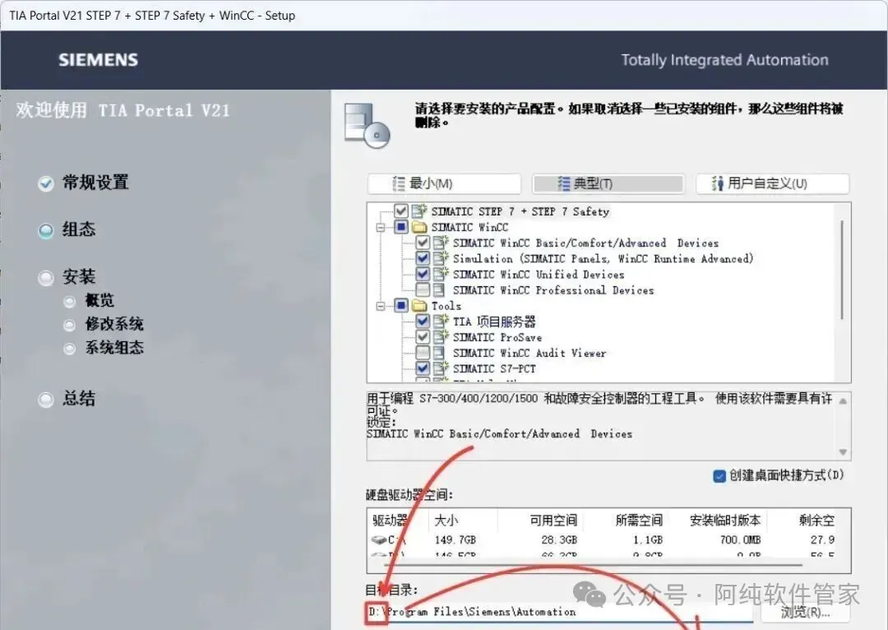This screenshot has height=630, width=888.
Task: Toggle the SIMATIC WinCC folder checkbox
Action: 401,227
